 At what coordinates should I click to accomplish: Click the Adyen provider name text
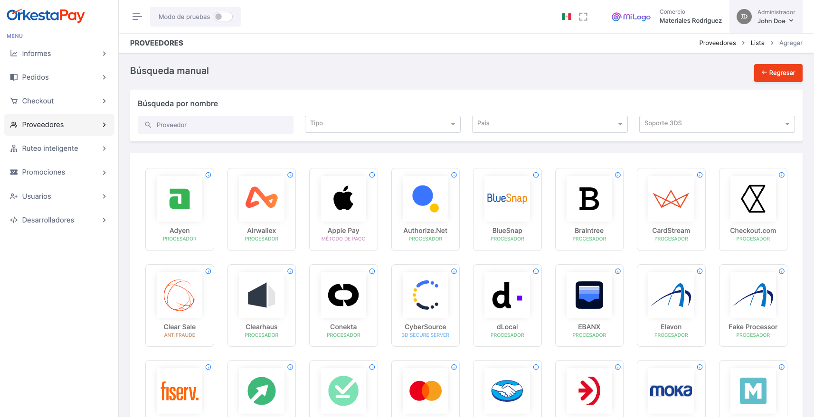[x=180, y=231]
